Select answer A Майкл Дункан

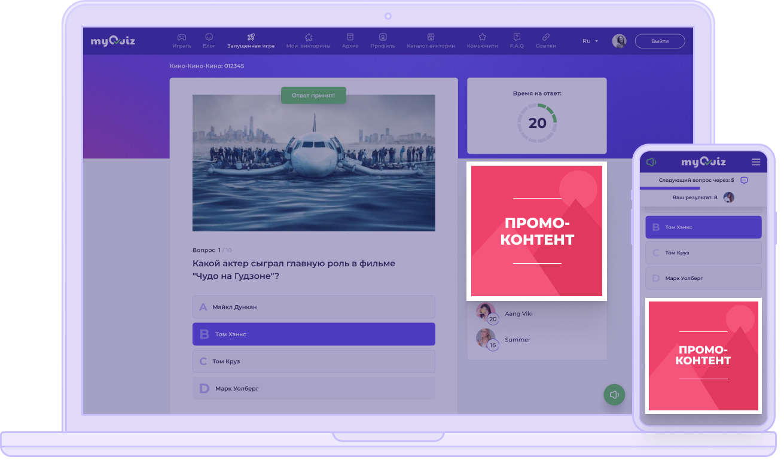(x=313, y=307)
